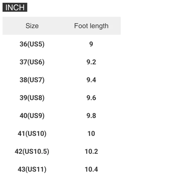
Task: Click the foot length value 10.4
Action: point(91,169)
